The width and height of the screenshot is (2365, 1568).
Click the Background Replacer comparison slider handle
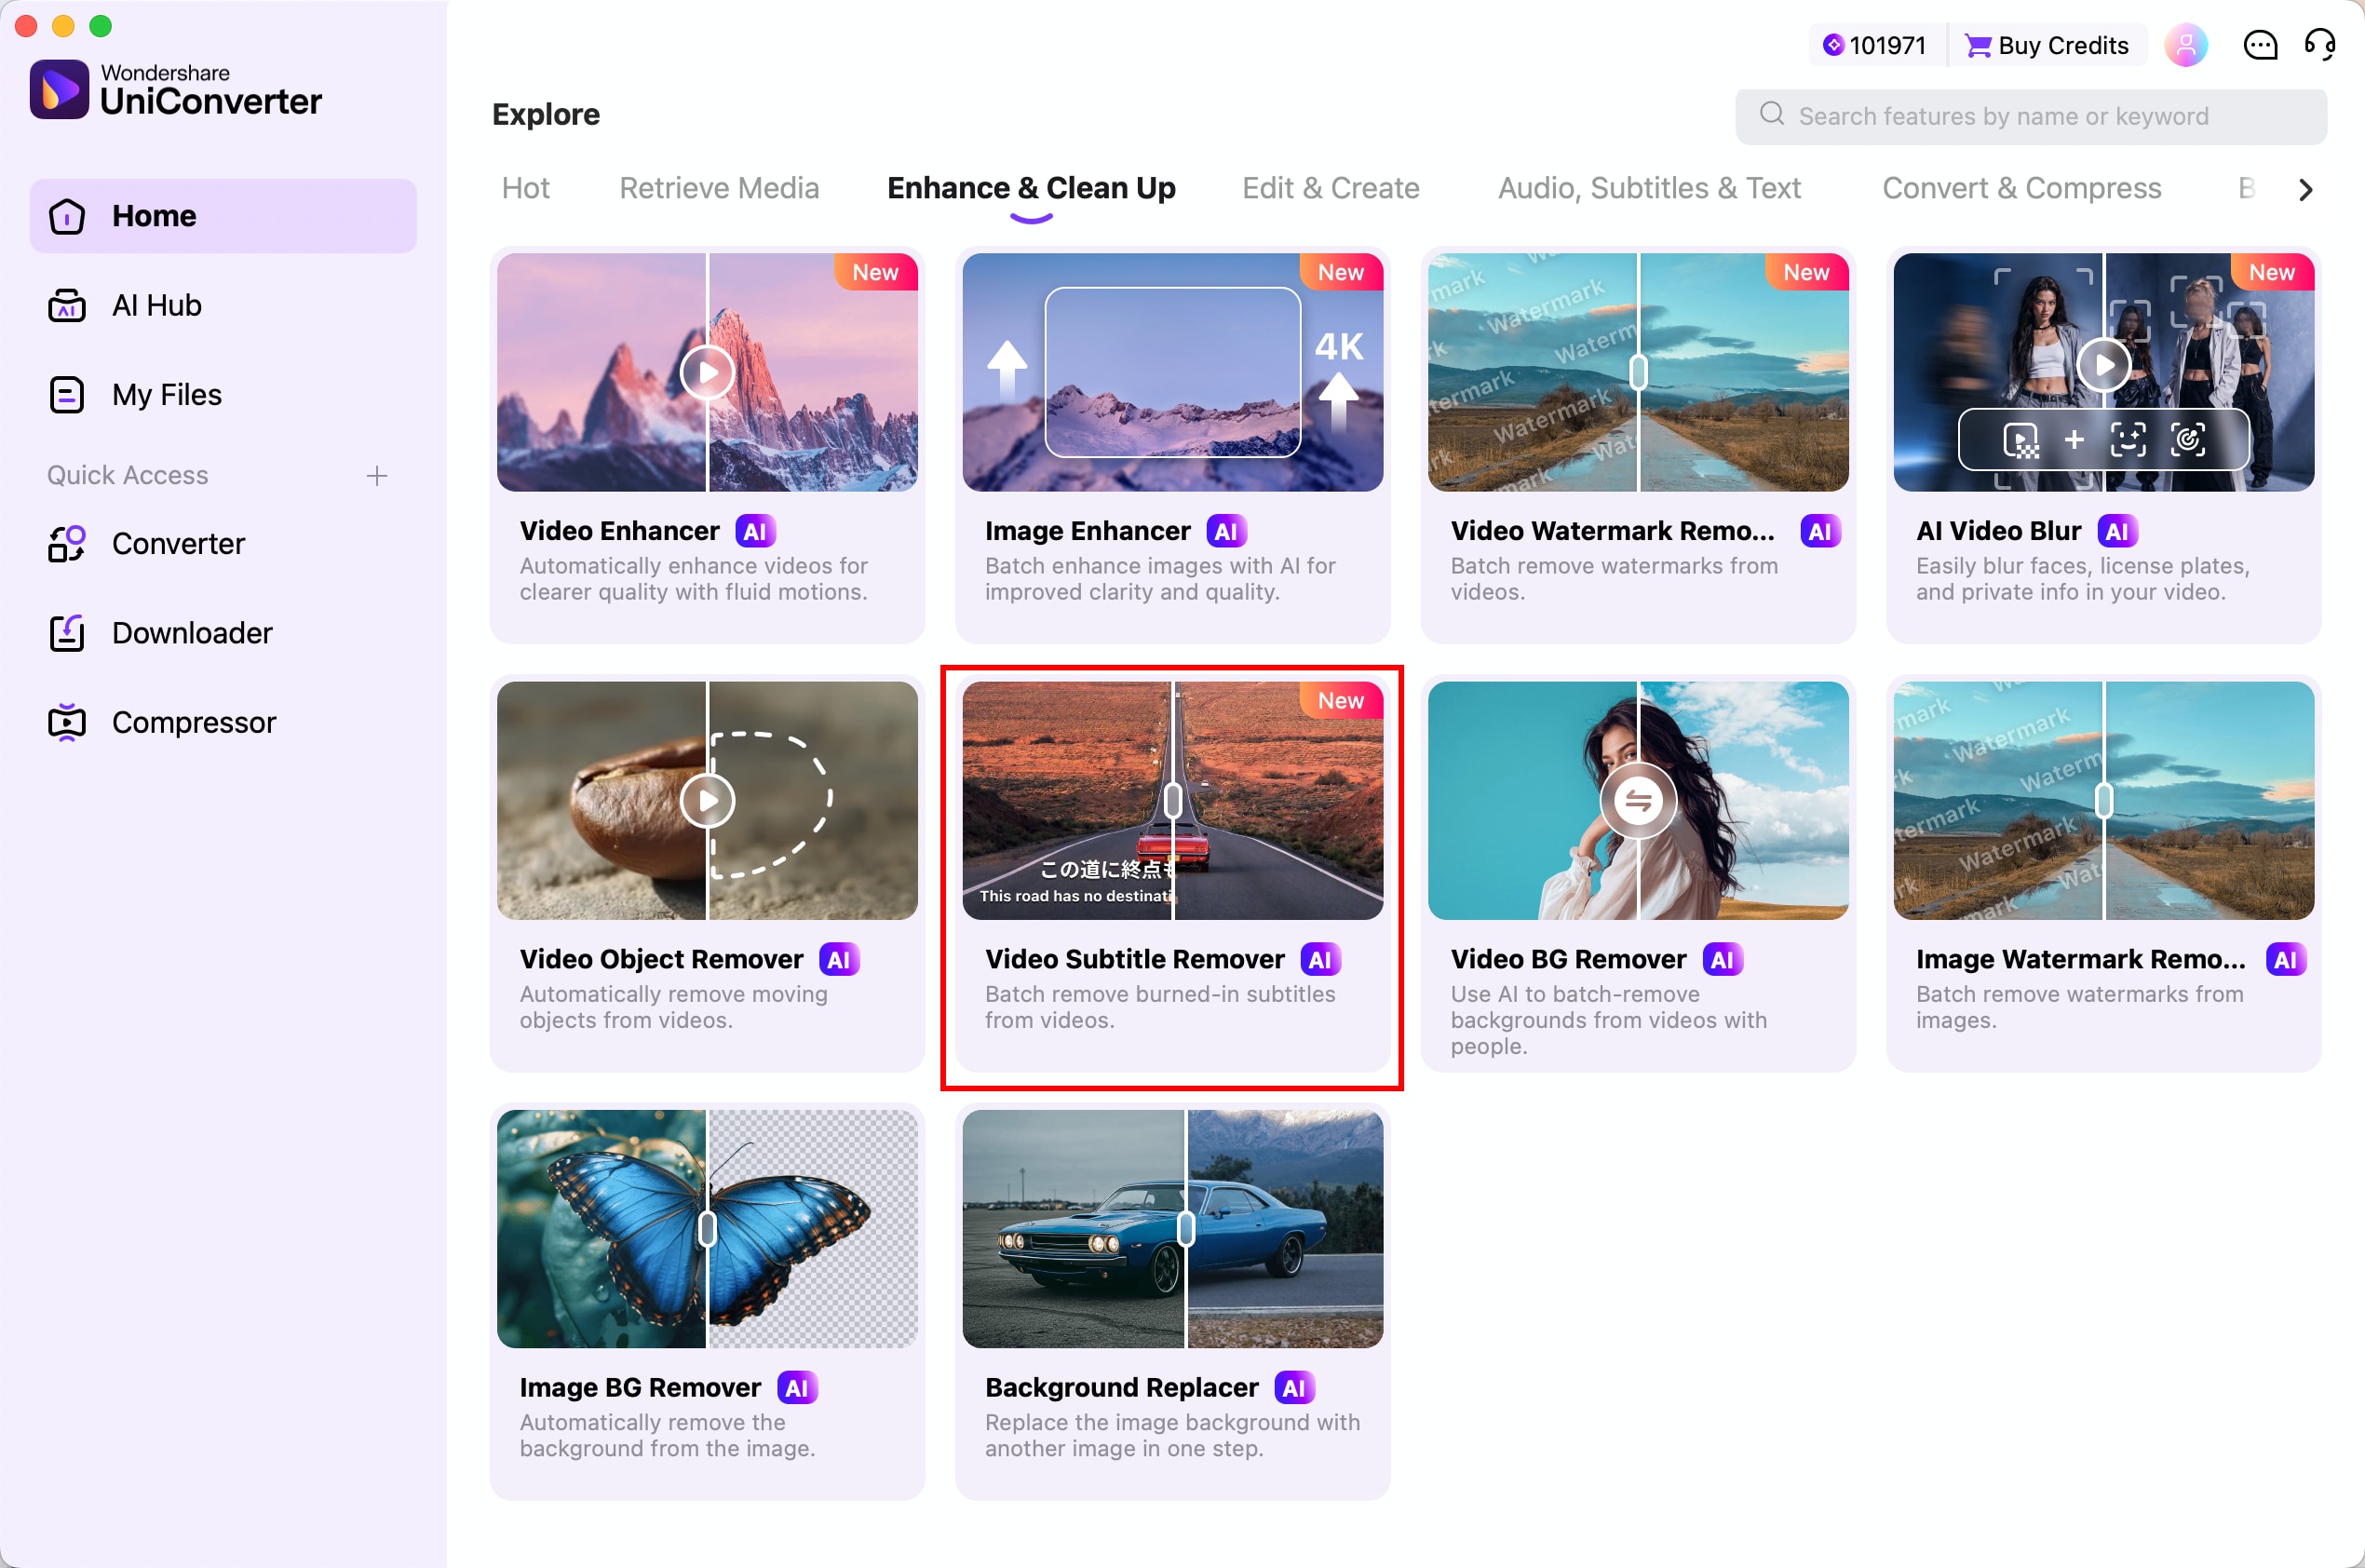1186,1229
